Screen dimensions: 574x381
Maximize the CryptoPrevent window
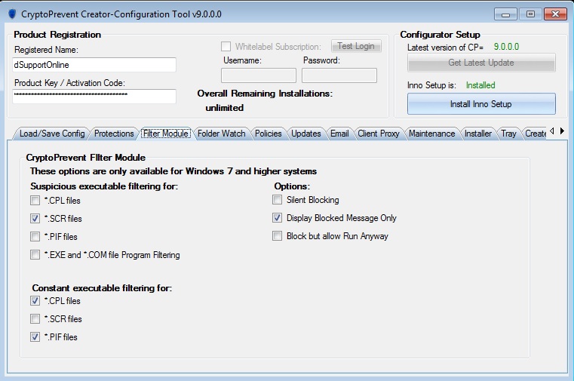tap(530, 14)
